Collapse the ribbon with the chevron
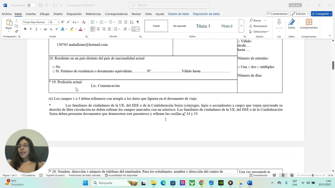 pyautogui.click(x=330, y=36)
